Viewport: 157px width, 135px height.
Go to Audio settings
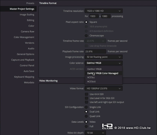pos(31,48)
